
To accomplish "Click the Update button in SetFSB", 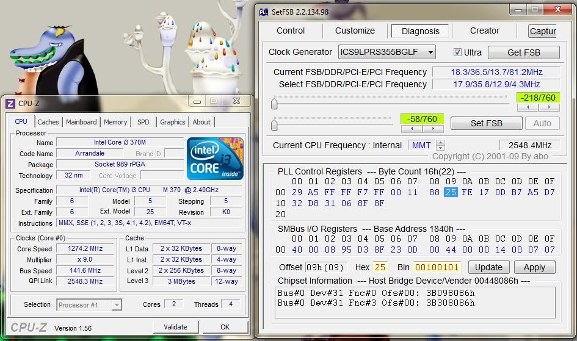I will (488, 267).
